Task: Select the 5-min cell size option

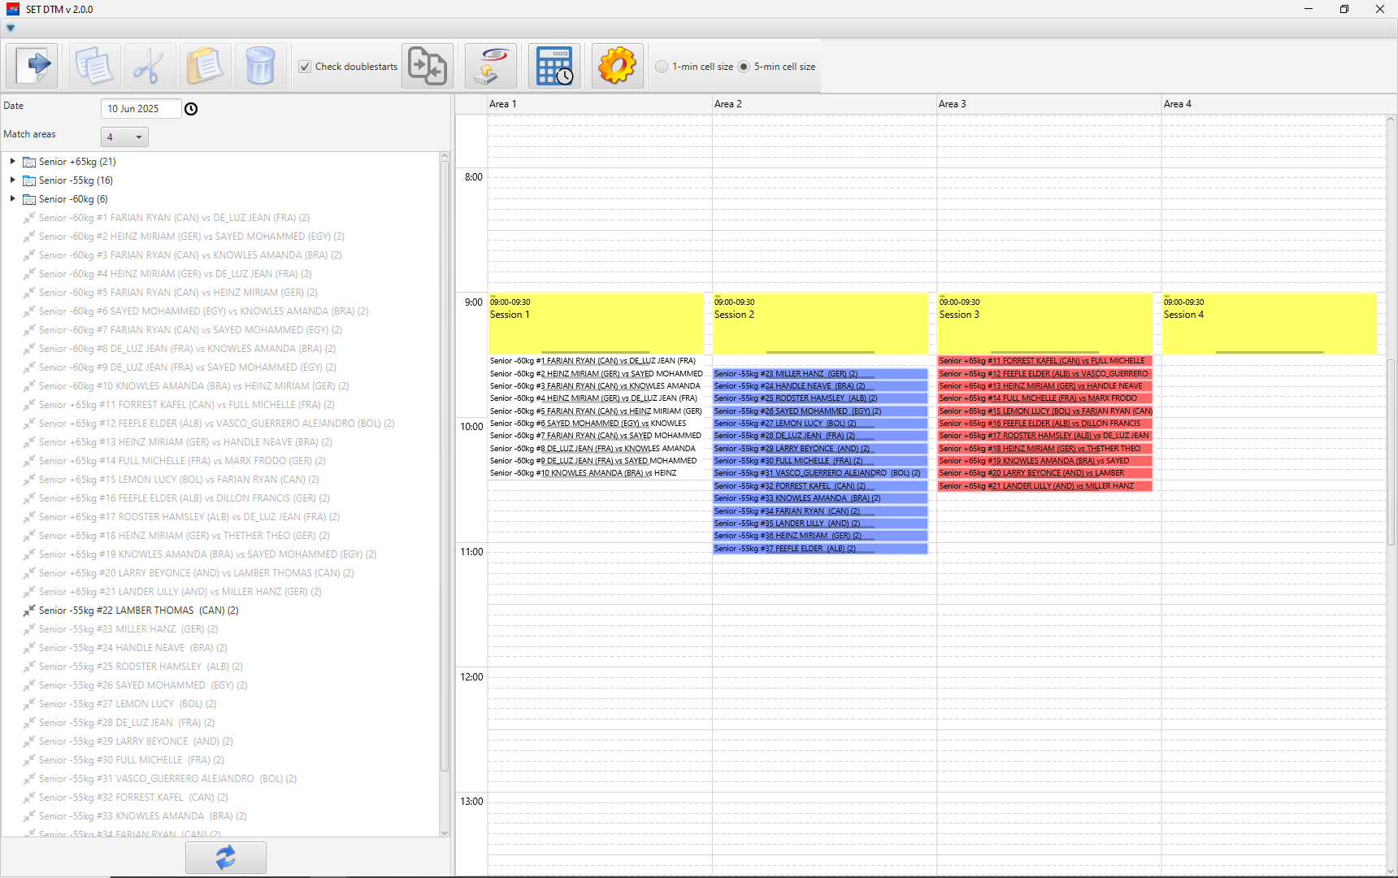Action: (x=744, y=67)
